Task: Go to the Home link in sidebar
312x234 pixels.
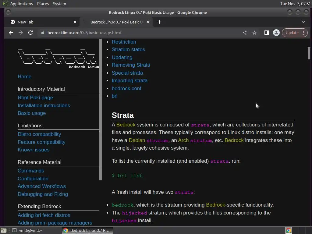Action: [x=24, y=76]
